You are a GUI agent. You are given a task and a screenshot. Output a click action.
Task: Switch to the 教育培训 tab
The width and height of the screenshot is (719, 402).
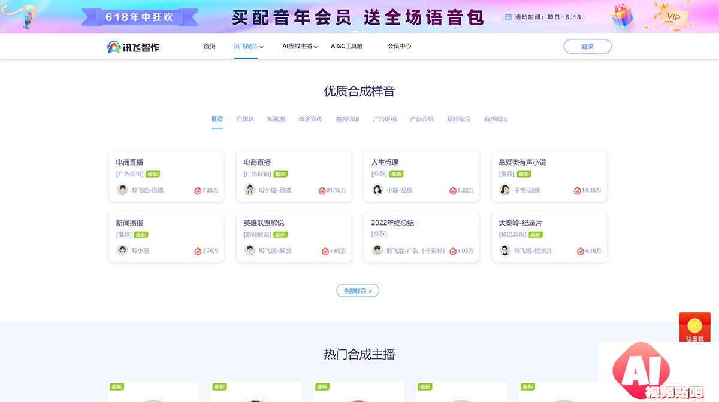(348, 119)
